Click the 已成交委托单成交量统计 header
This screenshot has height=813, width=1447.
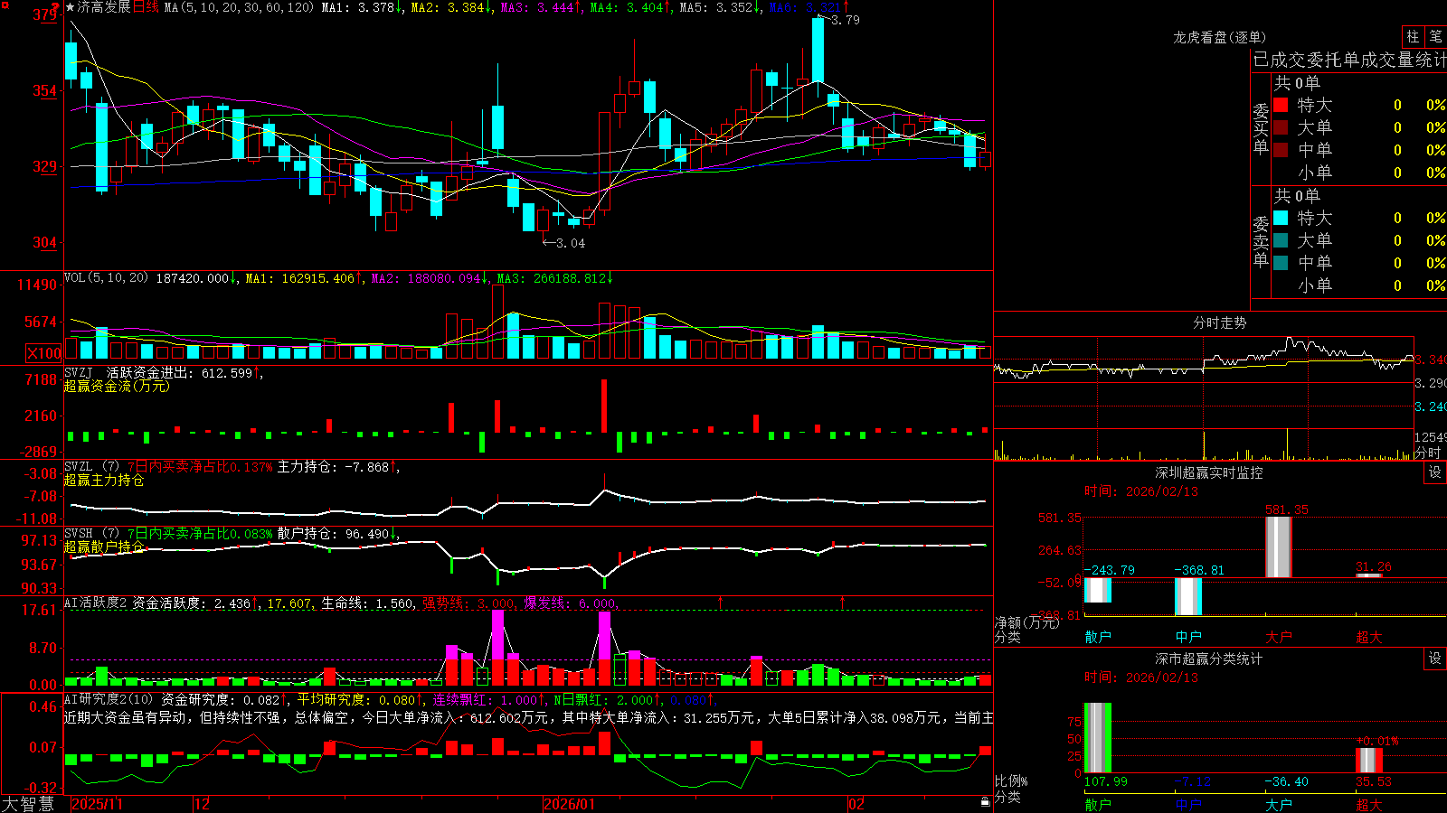pyautogui.click(x=1349, y=60)
